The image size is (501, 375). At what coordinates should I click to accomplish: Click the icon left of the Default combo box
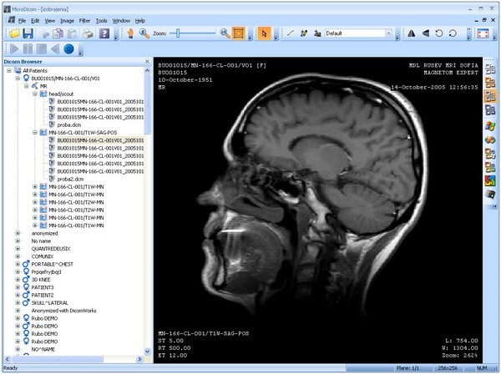click(x=317, y=33)
